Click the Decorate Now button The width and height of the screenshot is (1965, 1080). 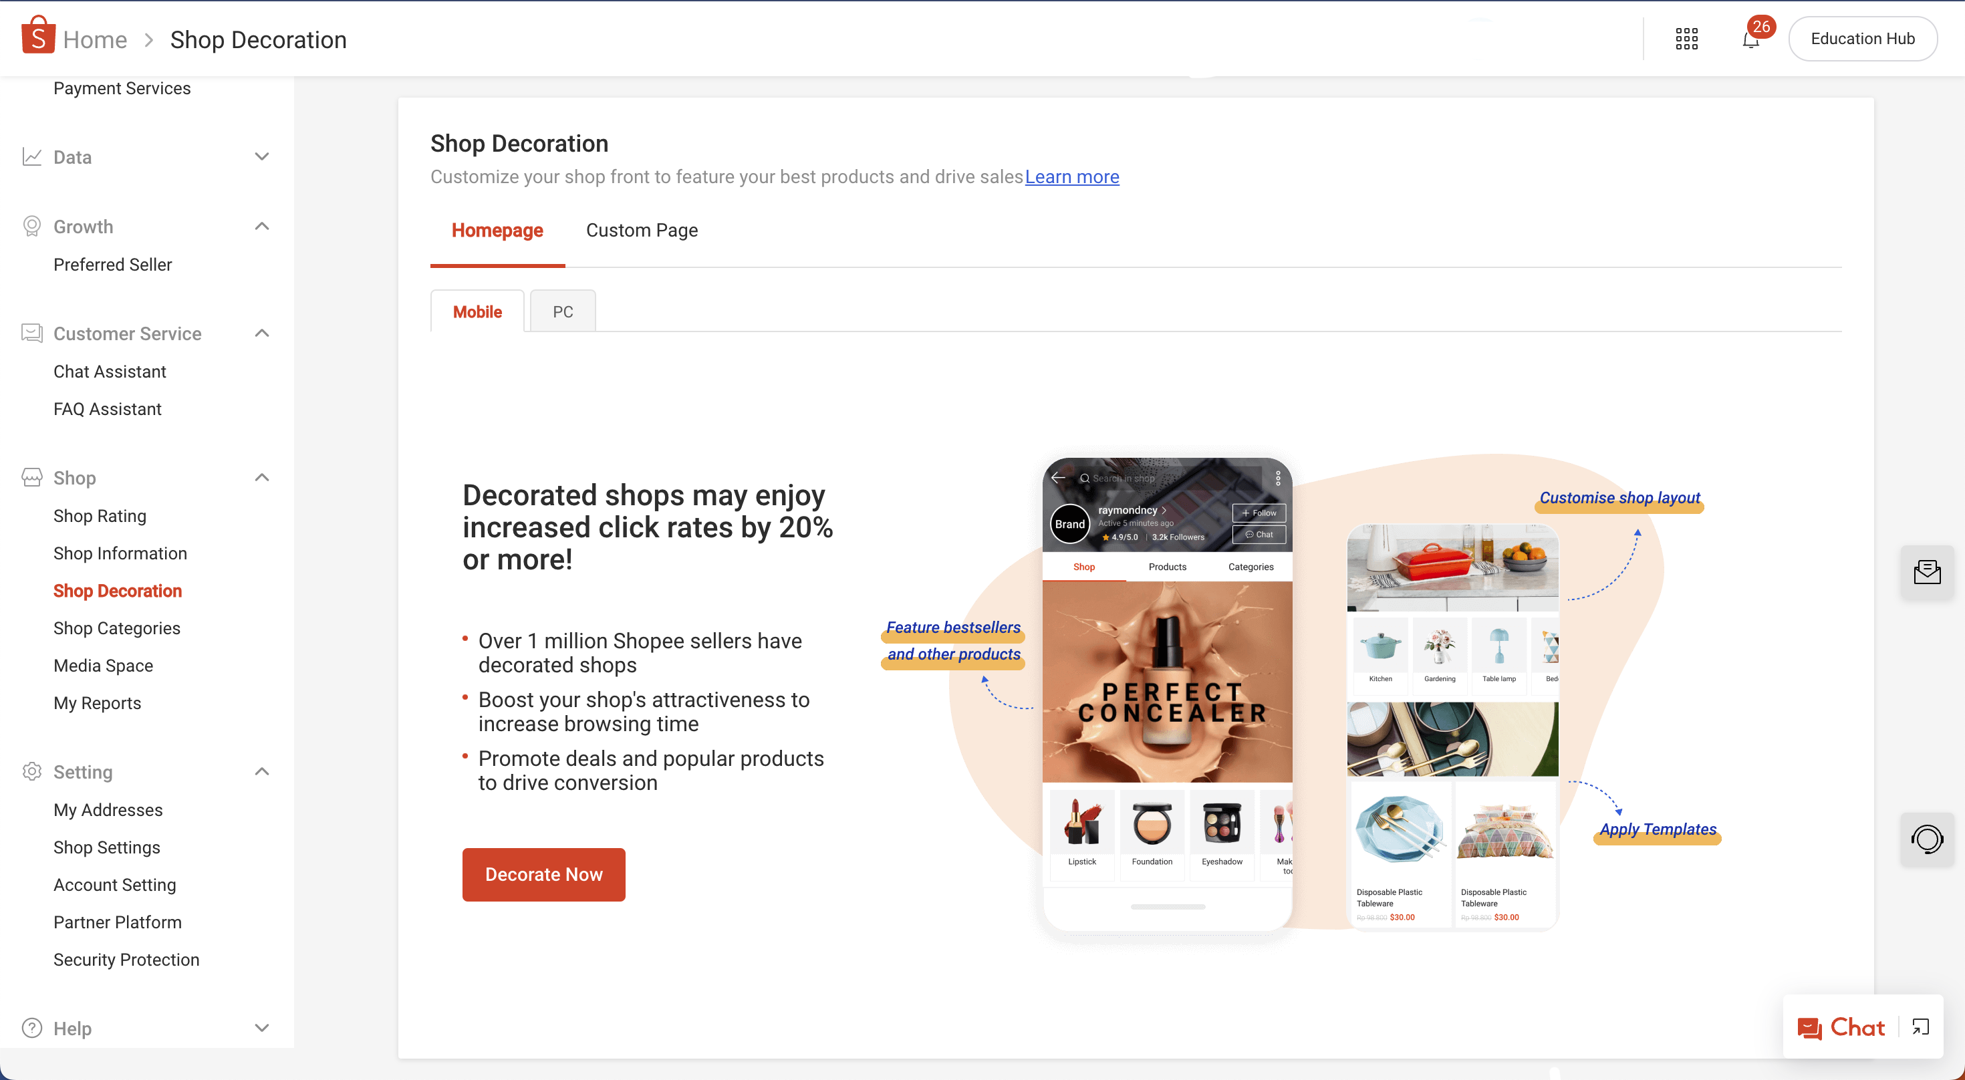pyautogui.click(x=544, y=875)
